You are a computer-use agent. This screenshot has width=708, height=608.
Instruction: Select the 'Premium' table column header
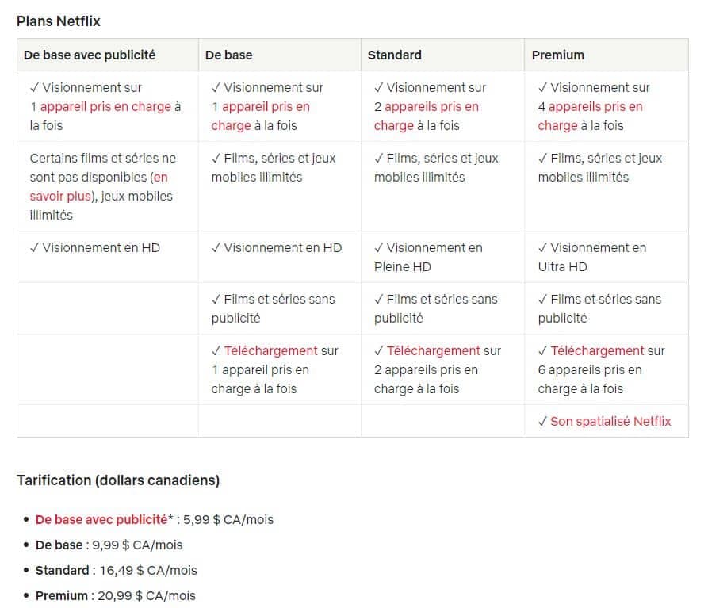558,55
